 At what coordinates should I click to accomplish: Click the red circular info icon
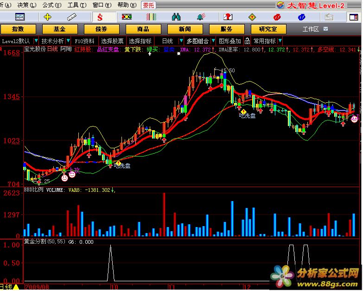tap(277, 17)
